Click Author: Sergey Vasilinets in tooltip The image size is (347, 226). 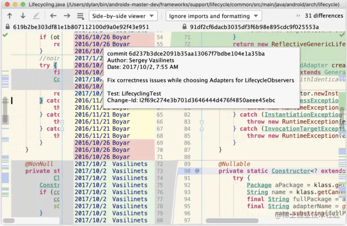pos(140,60)
